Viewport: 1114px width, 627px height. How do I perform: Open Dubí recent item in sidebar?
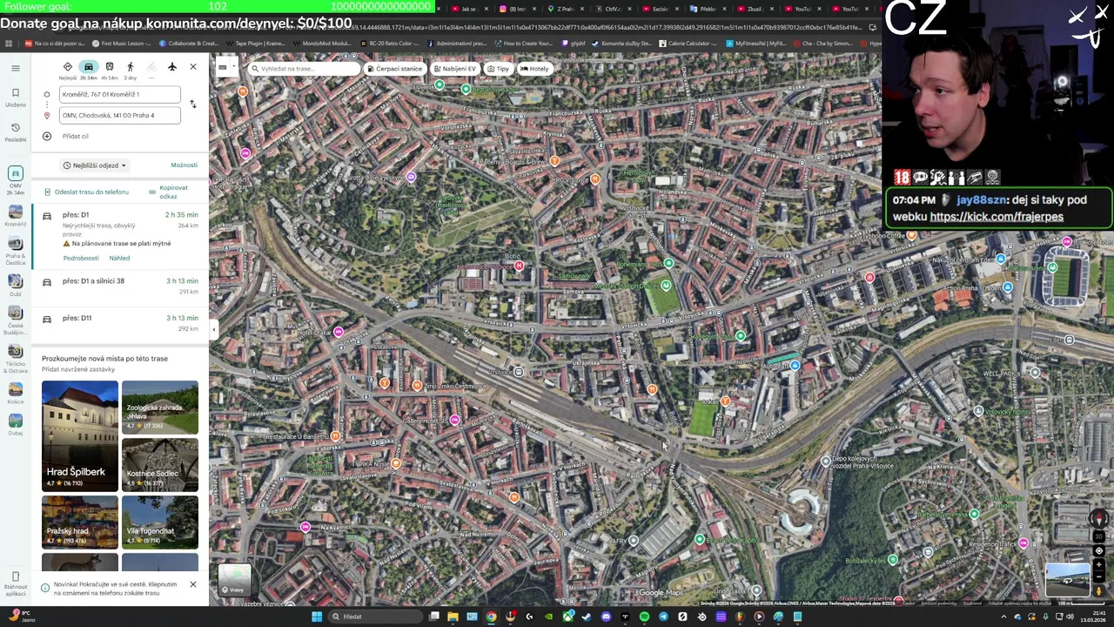(15, 285)
